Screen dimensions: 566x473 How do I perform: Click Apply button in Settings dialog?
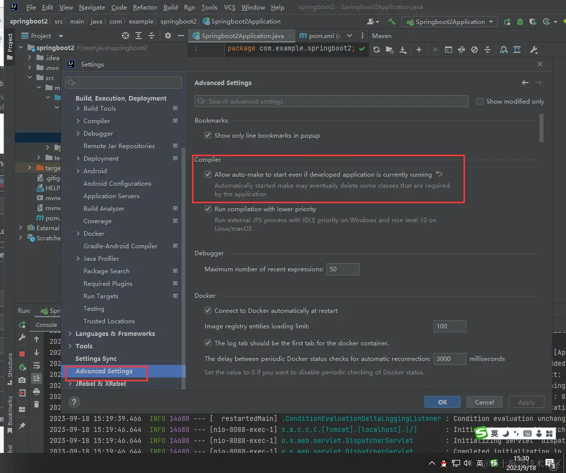point(526,402)
